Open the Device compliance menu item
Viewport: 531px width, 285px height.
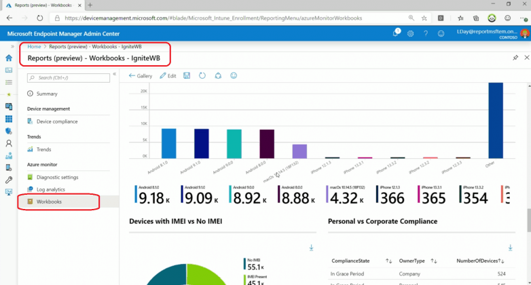point(57,121)
